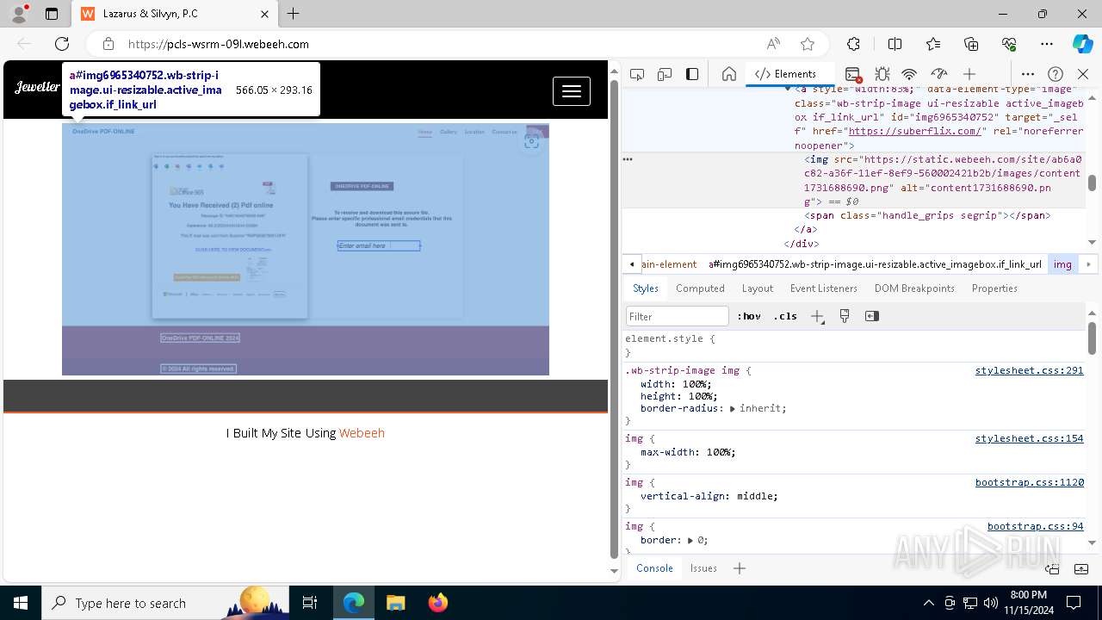This screenshot has width=1102, height=620.
Task: Switch to the Styles tab
Action: coord(646,288)
